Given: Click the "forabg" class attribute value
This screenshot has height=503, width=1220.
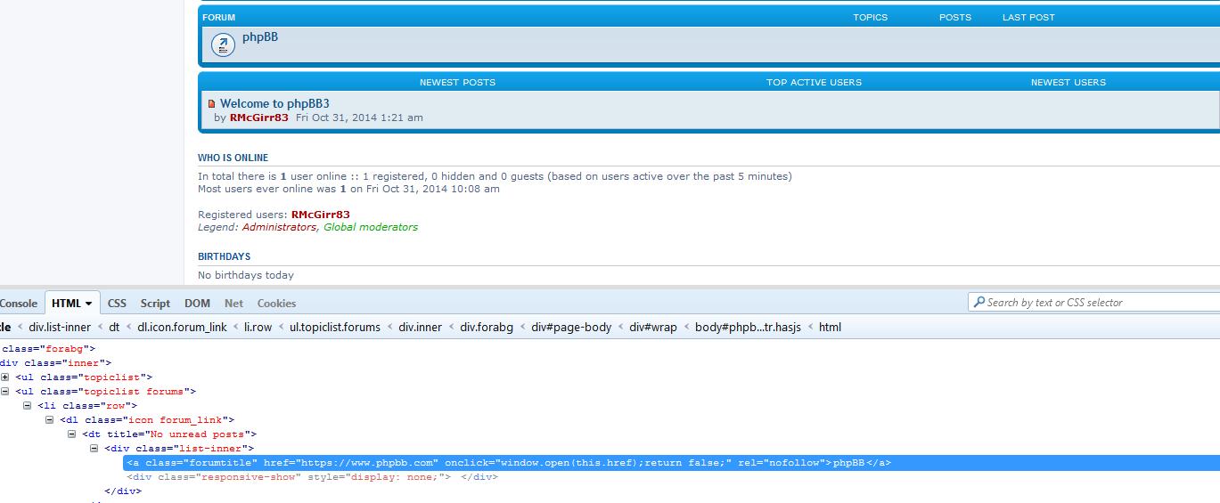Looking at the screenshot, I should (x=65, y=349).
